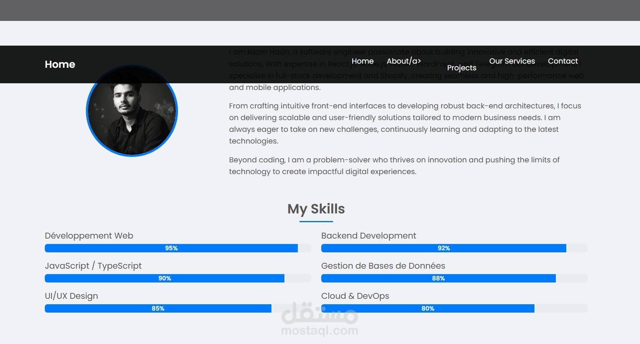Click the paragraph starting "From crafting intuitive"

point(405,123)
